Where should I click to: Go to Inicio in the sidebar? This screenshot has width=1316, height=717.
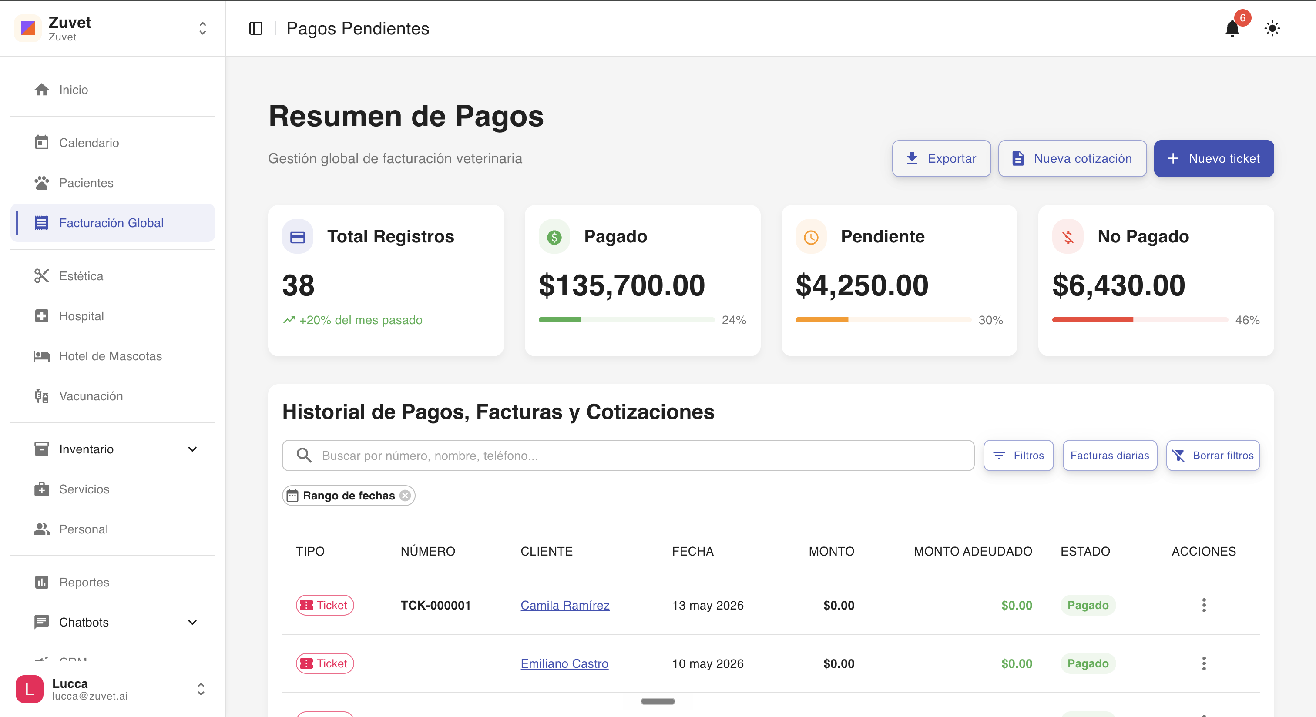click(112, 89)
